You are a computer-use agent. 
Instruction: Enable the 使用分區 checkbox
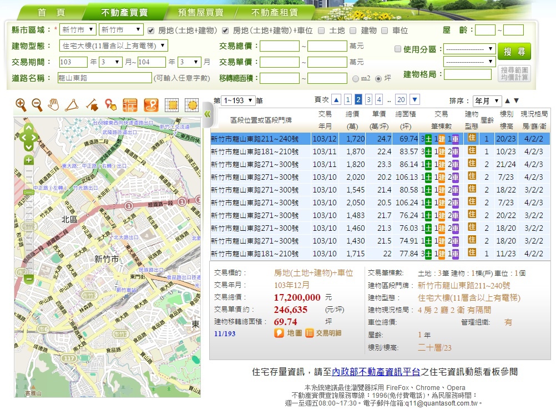pyautogui.click(x=397, y=49)
